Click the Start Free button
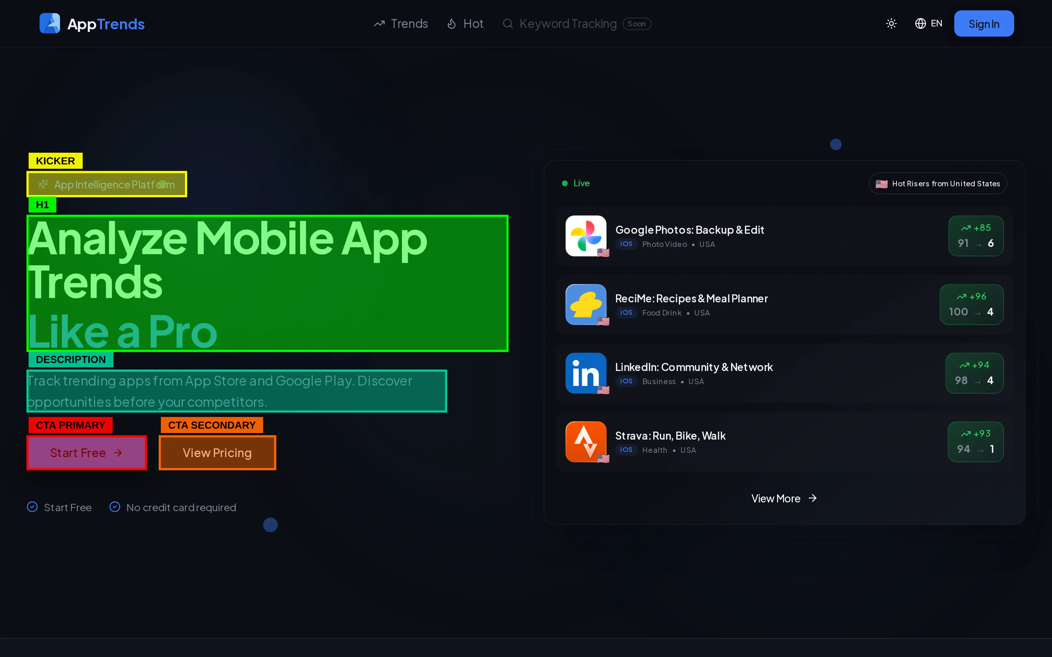Image resolution: width=1052 pixels, height=657 pixels. click(x=87, y=452)
